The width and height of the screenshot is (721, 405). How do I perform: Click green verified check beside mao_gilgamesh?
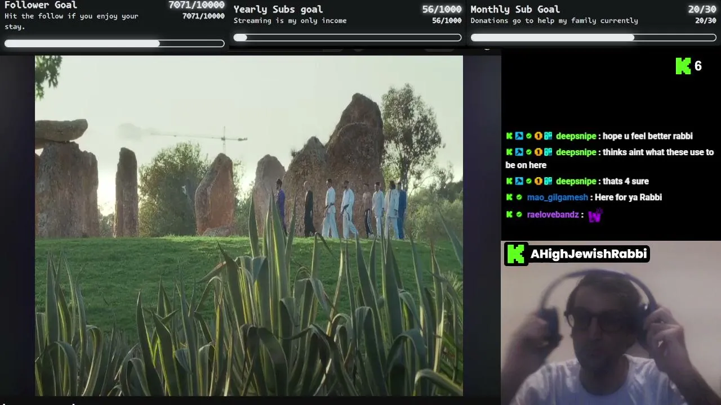[x=519, y=197]
